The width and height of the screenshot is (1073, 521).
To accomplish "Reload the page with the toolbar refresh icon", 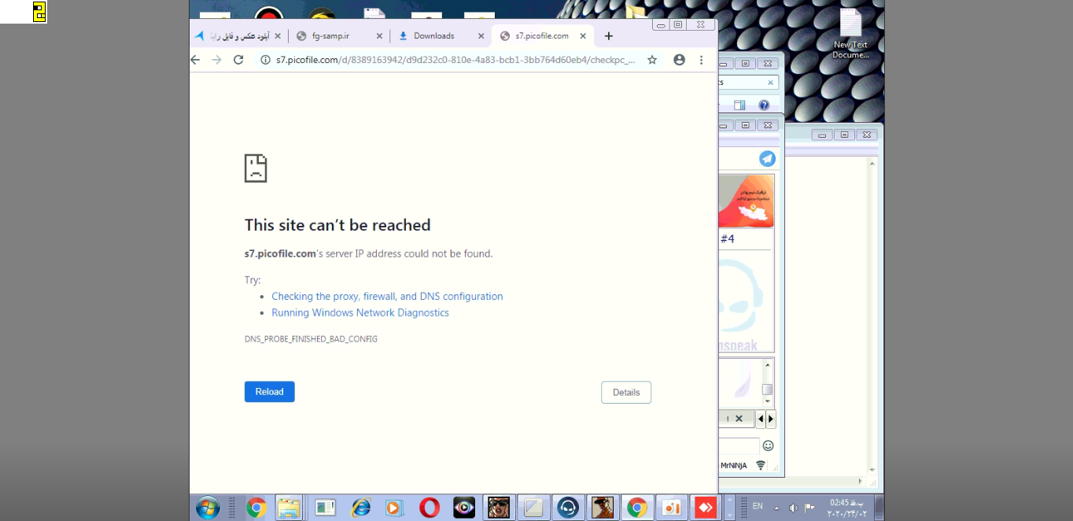I will pyautogui.click(x=238, y=60).
